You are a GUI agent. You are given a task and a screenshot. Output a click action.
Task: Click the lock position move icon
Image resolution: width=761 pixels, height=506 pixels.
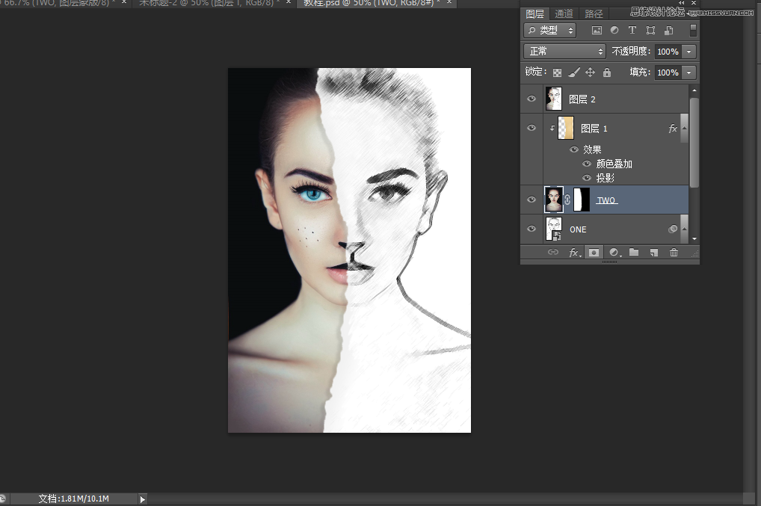590,72
